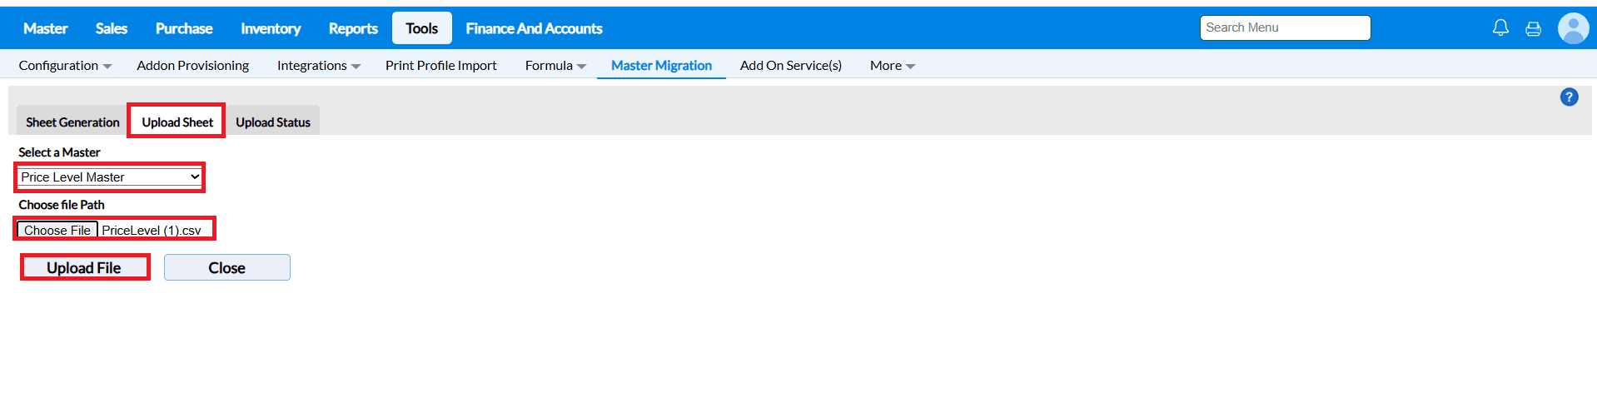Expand the Formula submenu

pyautogui.click(x=555, y=66)
